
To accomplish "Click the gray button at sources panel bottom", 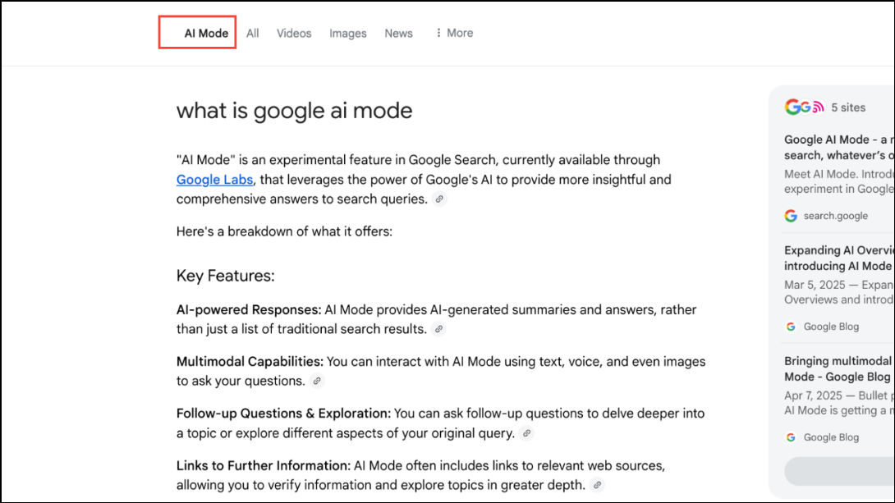I will tap(840, 471).
